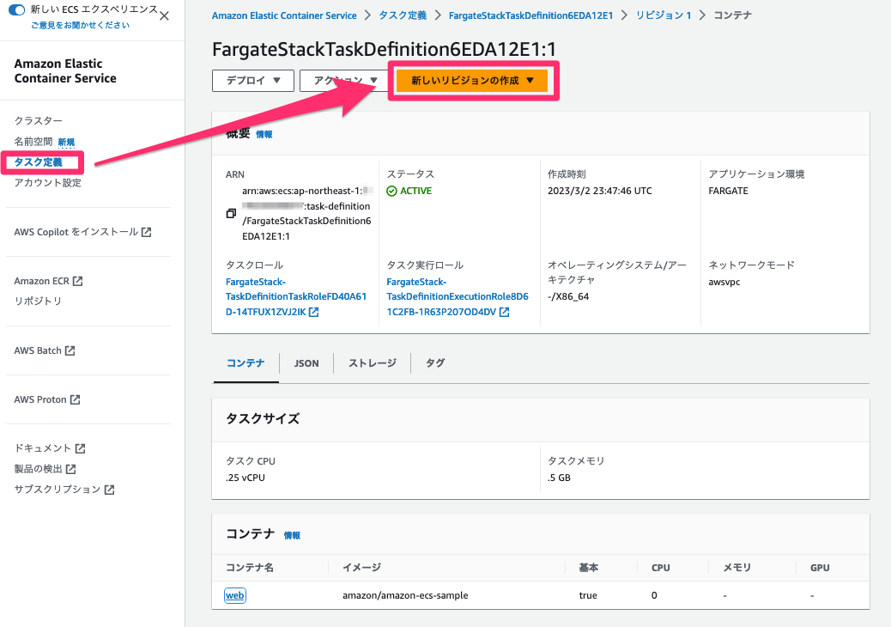
Task: Select the タグ tab
Action: [434, 362]
